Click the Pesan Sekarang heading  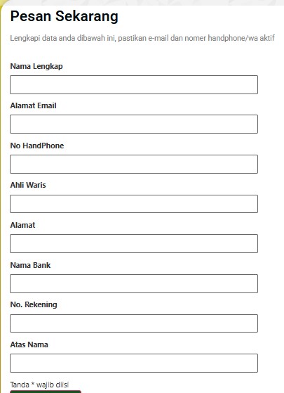[x=64, y=17]
